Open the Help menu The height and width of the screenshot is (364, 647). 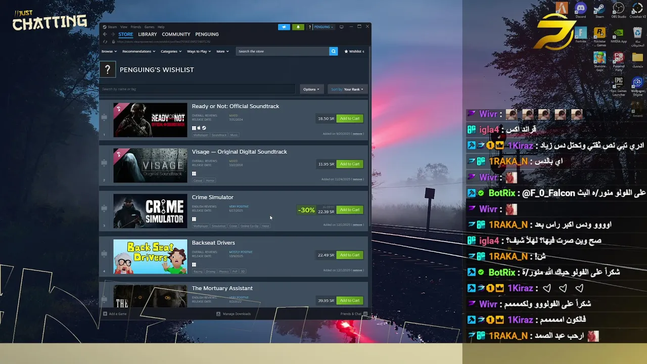click(161, 27)
